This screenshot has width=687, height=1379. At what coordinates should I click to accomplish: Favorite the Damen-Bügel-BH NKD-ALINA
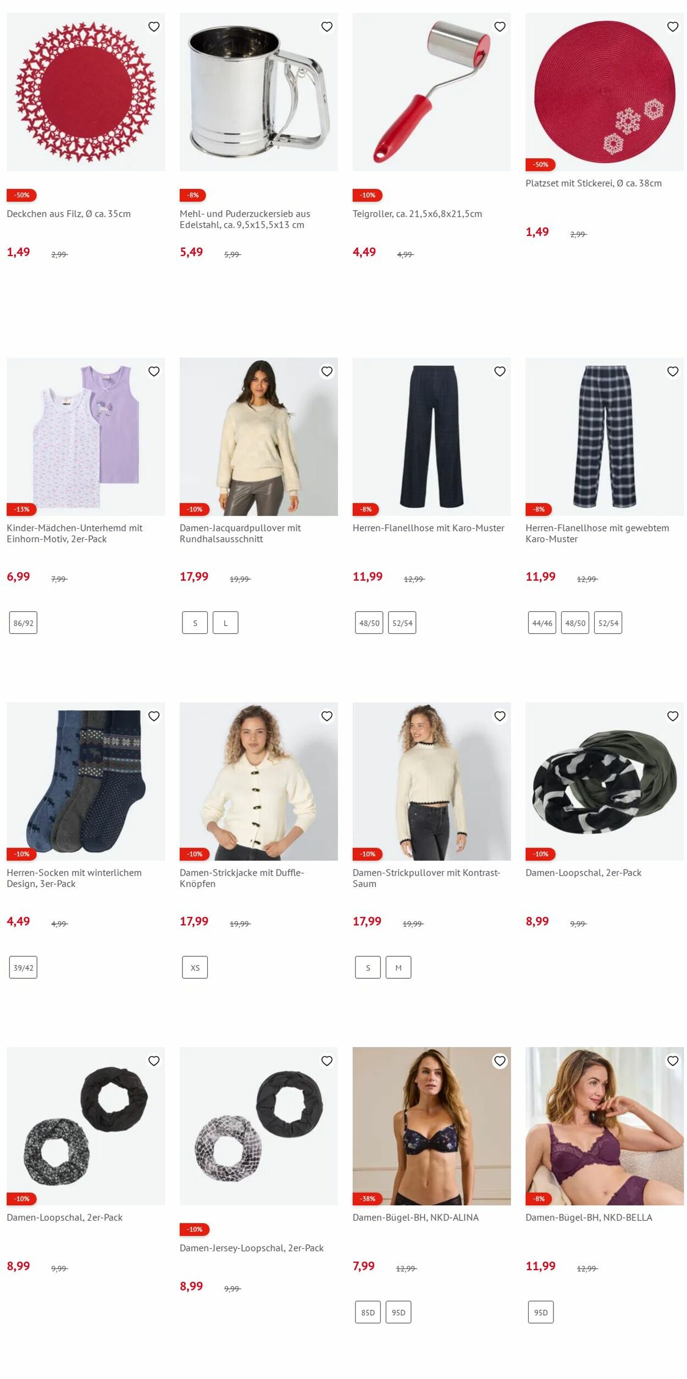[500, 1061]
